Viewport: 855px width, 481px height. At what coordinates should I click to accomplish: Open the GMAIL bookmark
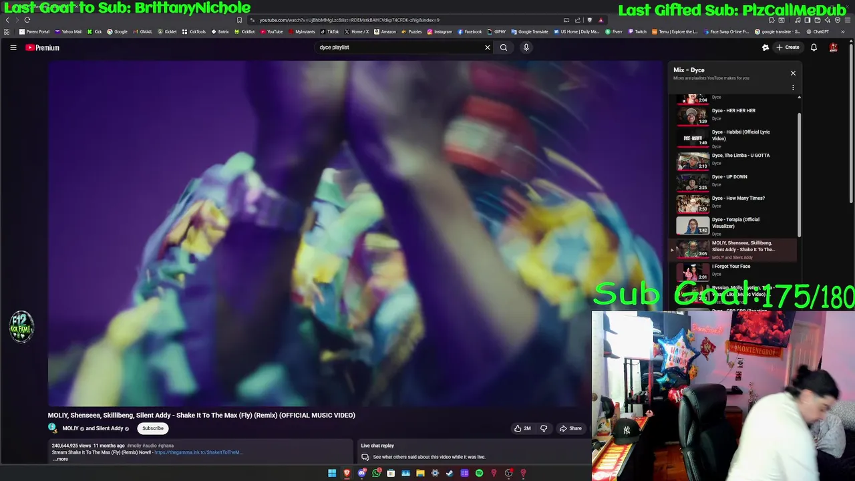[x=143, y=31]
